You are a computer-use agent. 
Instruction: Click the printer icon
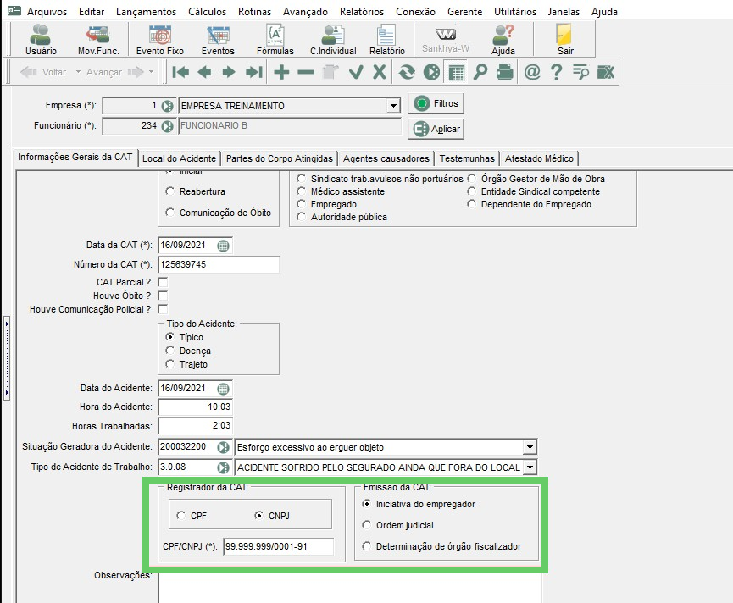pyautogui.click(x=505, y=72)
